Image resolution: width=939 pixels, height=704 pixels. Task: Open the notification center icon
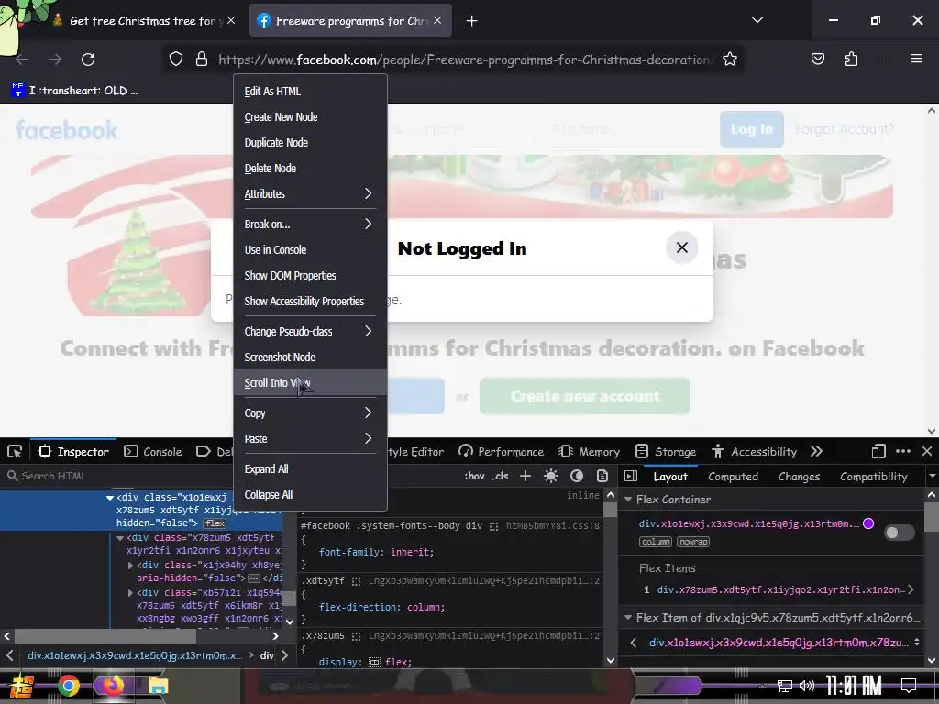pos(909,686)
